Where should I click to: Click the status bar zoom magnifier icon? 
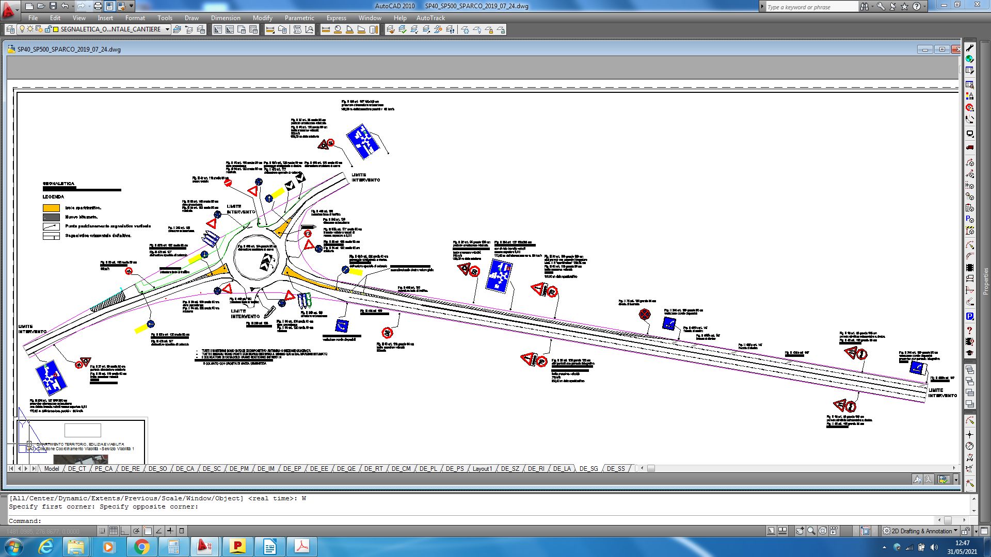coord(811,531)
